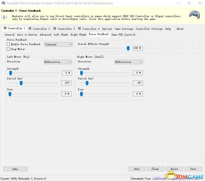The width and height of the screenshot is (205, 181).
Task: Open Left Motor Direction dropdown
Action: [58, 62]
